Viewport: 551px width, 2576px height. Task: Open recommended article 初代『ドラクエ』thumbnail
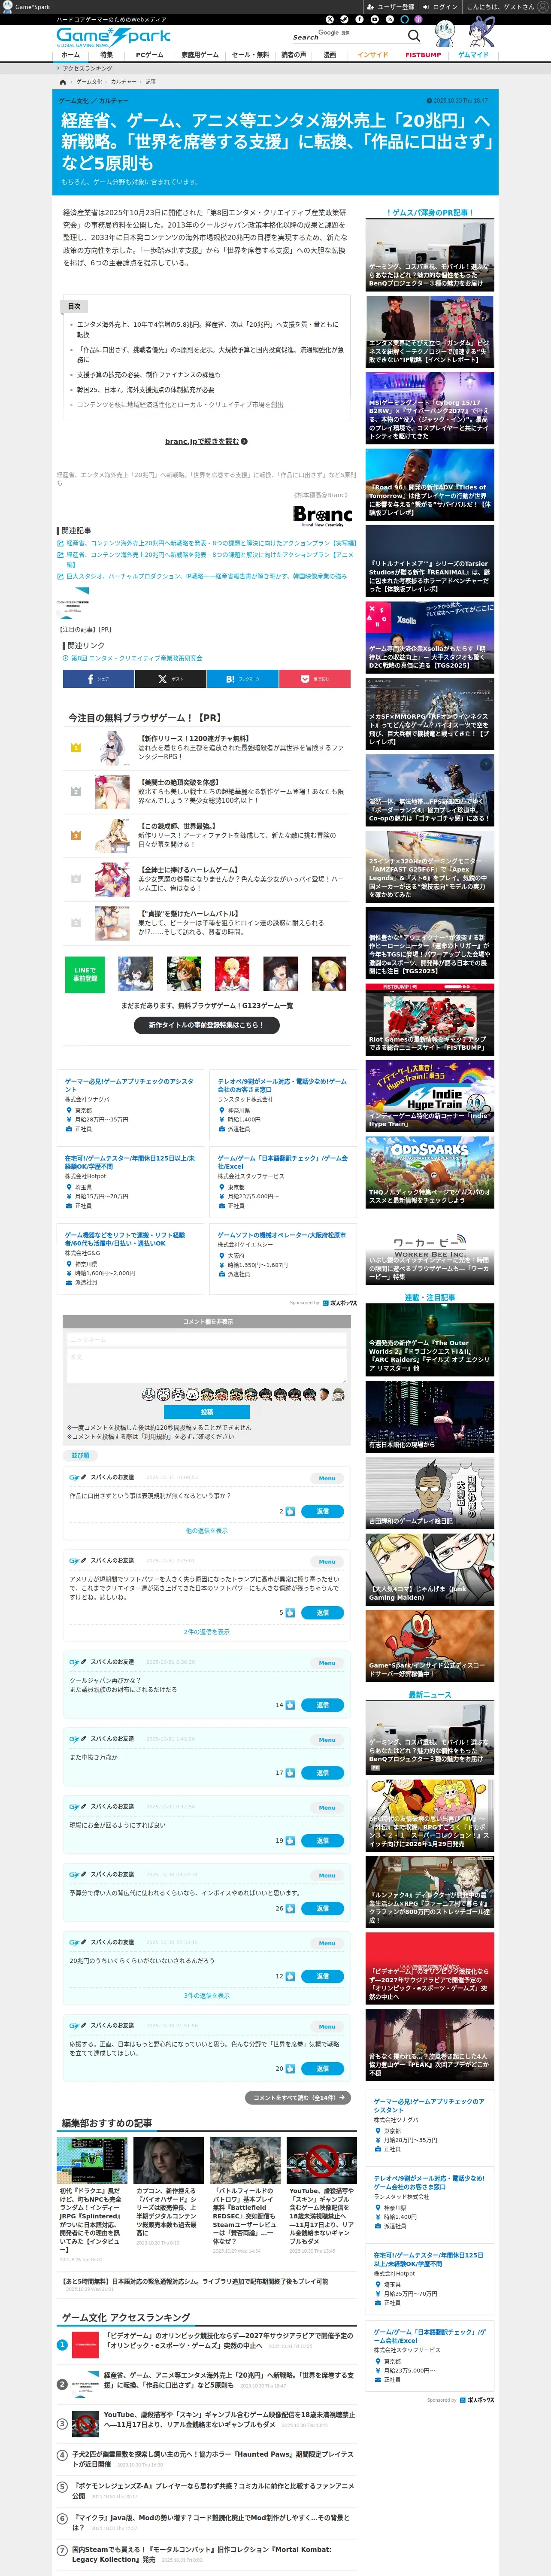point(92,2161)
